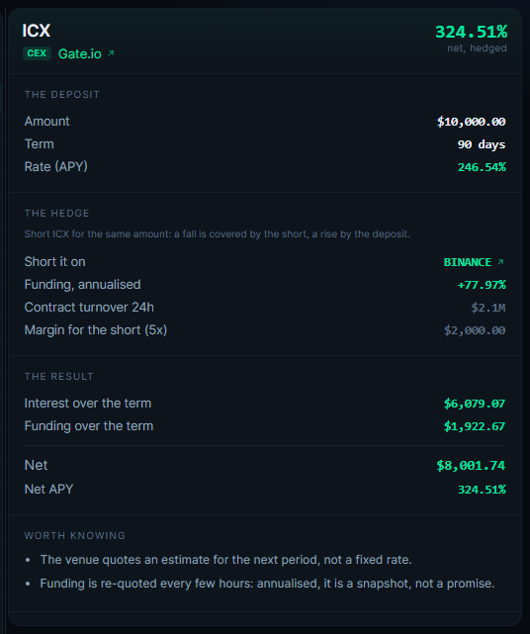Click the green CEX badge
The image size is (530, 634).
coord(37,53)
